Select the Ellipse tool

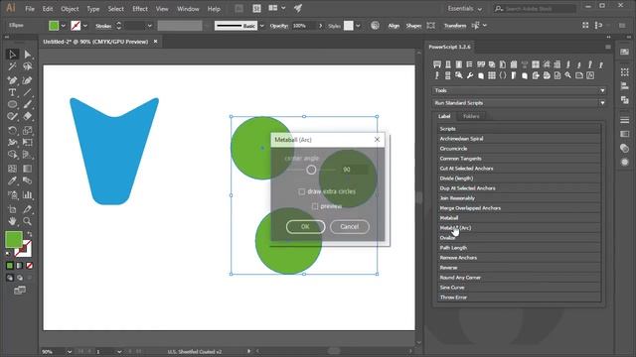click(x=12, y=104)
